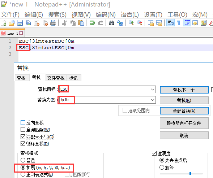Toggle indent guide toolbar icon

pyautogui.click(x=187, y=23)
